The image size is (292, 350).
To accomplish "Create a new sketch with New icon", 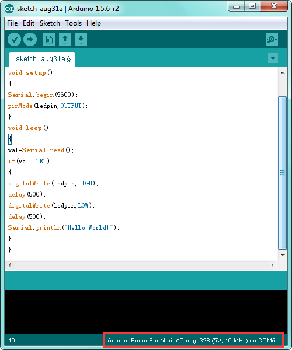I will [49, 40].
